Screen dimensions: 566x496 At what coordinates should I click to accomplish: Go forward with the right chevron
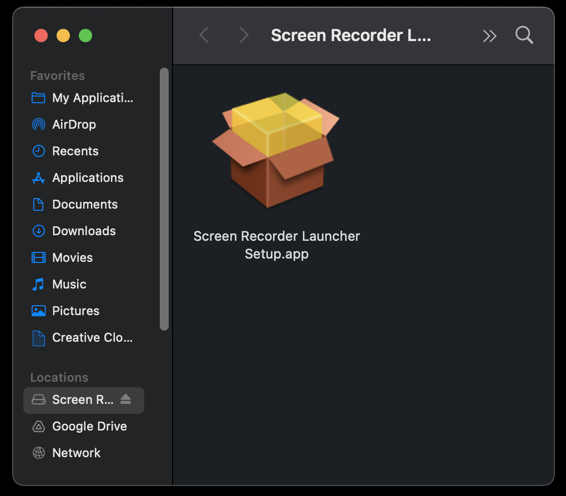[x=244, y=36]
